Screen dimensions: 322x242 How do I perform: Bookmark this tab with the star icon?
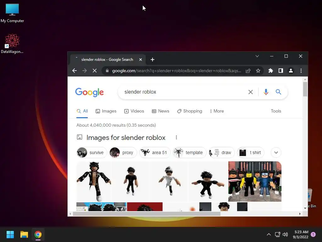[258, 71]
